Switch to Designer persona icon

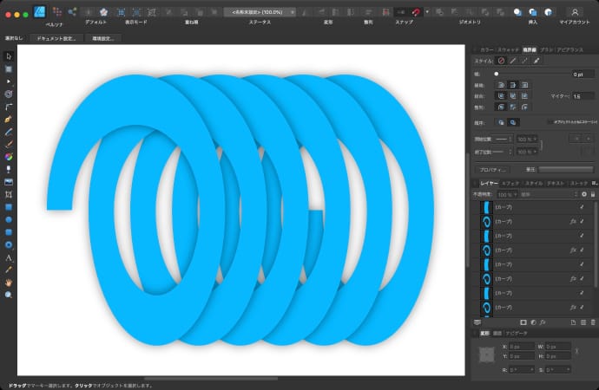tap(39, 11)
